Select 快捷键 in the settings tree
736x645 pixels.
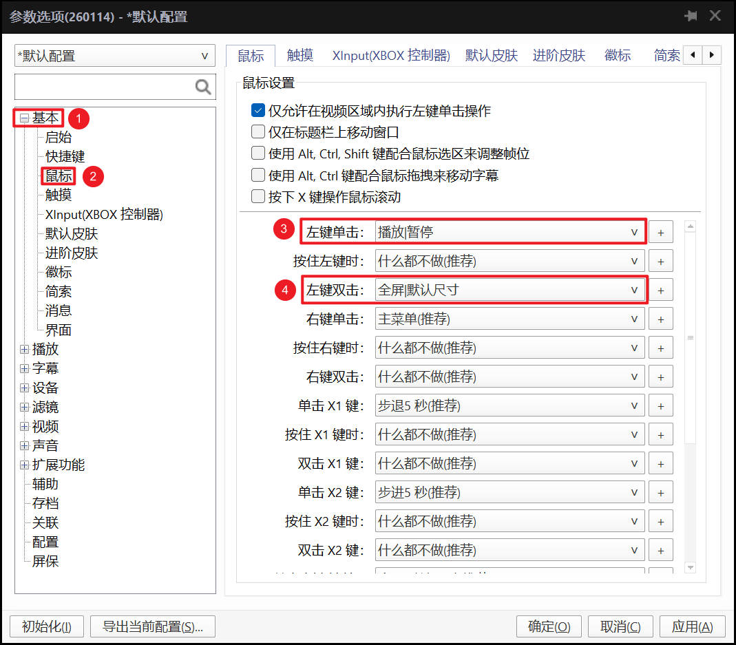tap(65, 157)
